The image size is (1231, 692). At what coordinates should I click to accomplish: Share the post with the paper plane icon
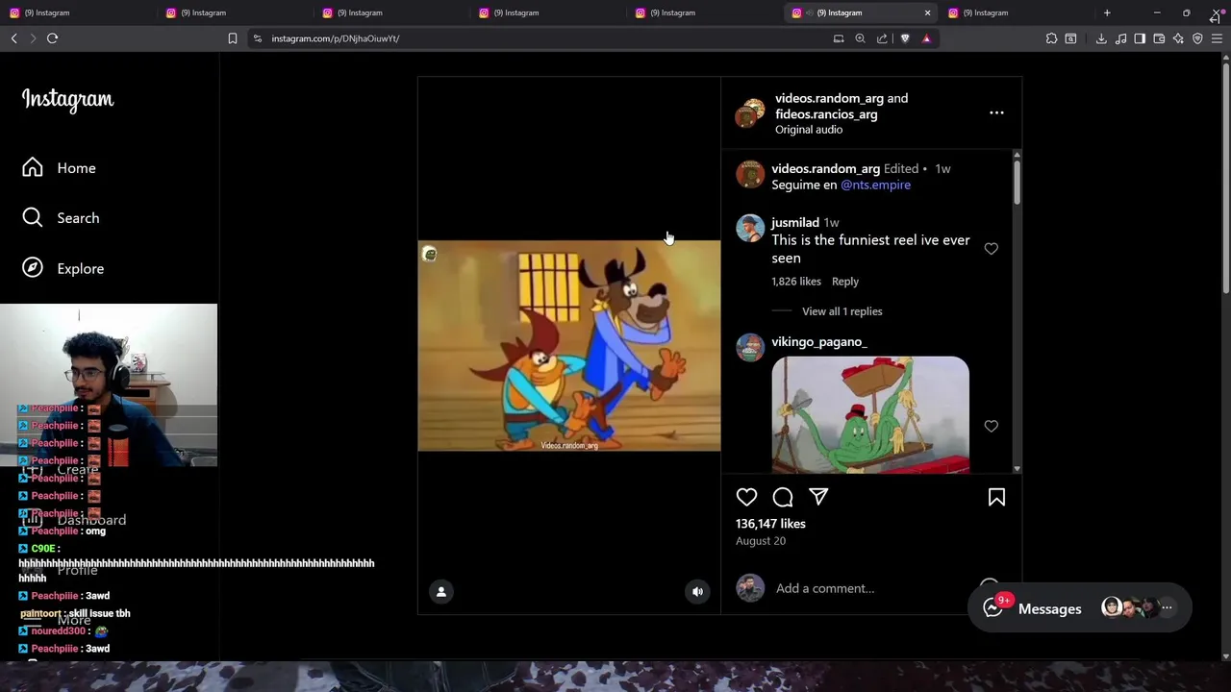818,497
